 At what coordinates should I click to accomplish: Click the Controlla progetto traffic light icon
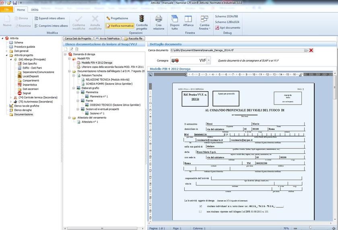point(142,19)
